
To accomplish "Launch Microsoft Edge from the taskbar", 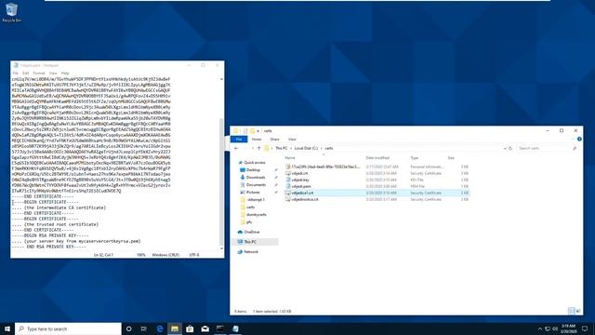I will pos(160,328).
